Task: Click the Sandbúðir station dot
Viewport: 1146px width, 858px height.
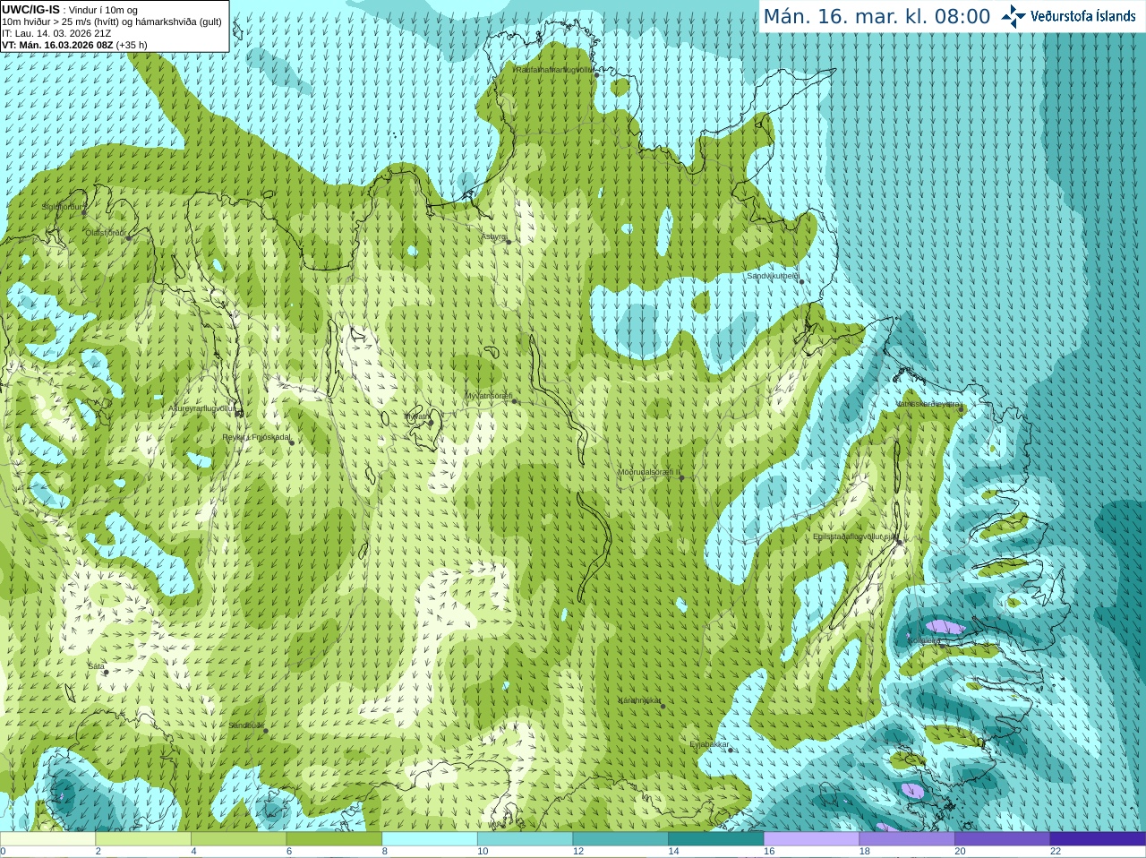Action: [x=265, y=731]
